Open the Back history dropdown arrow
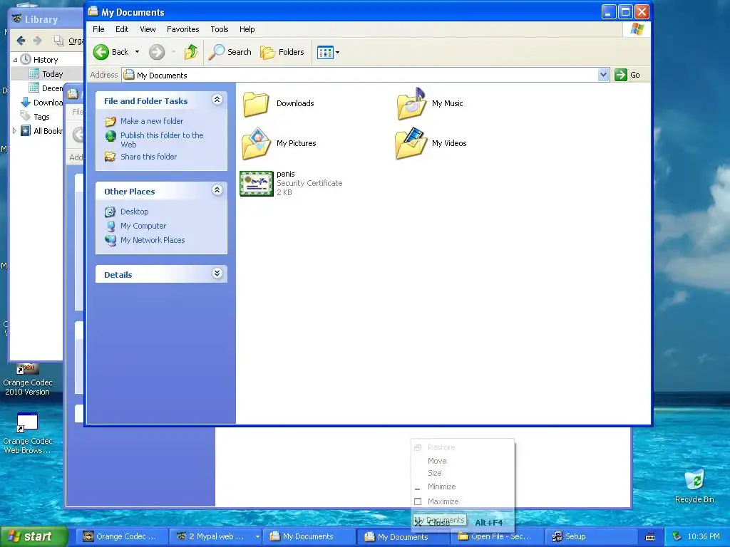This screenshot has width=730, height=547. pyautogui.click(x=137, y=52)
